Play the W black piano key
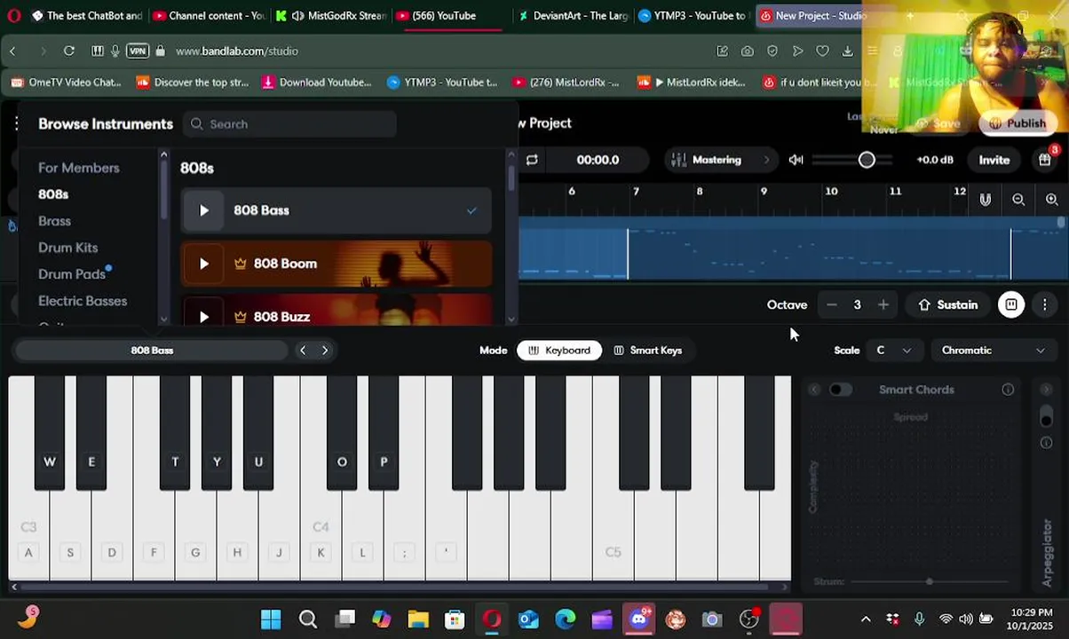Screen dimensions: 1069x639 [50, 432]
